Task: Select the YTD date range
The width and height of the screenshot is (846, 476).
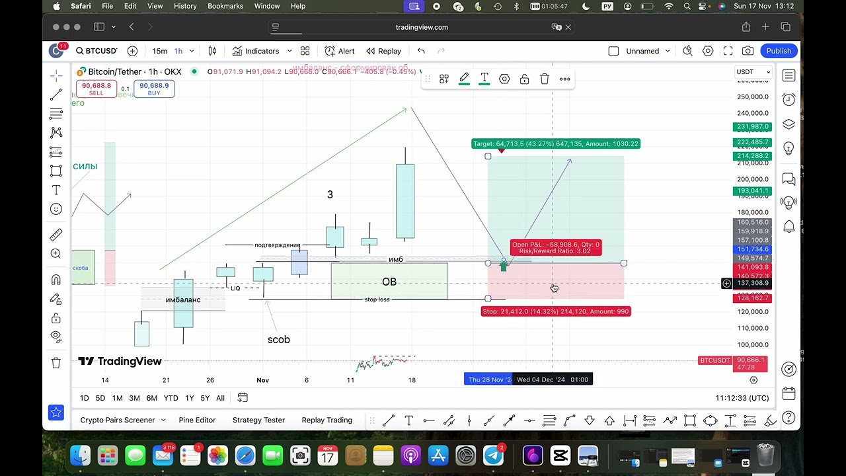Action: 171,398
